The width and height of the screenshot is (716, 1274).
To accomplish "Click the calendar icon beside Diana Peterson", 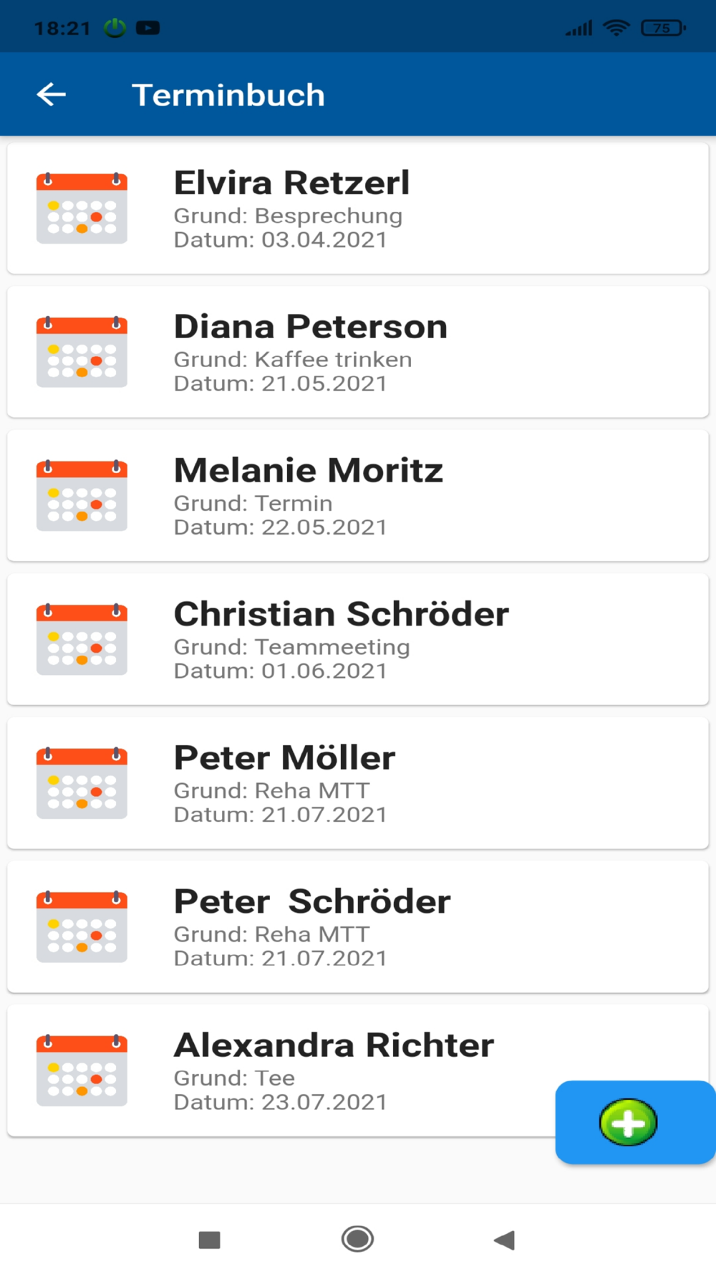I will pos(82,352).
